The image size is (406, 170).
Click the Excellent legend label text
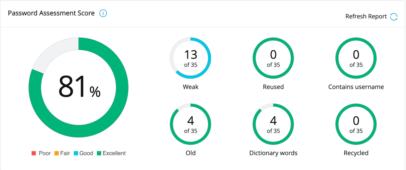(114, 153)
